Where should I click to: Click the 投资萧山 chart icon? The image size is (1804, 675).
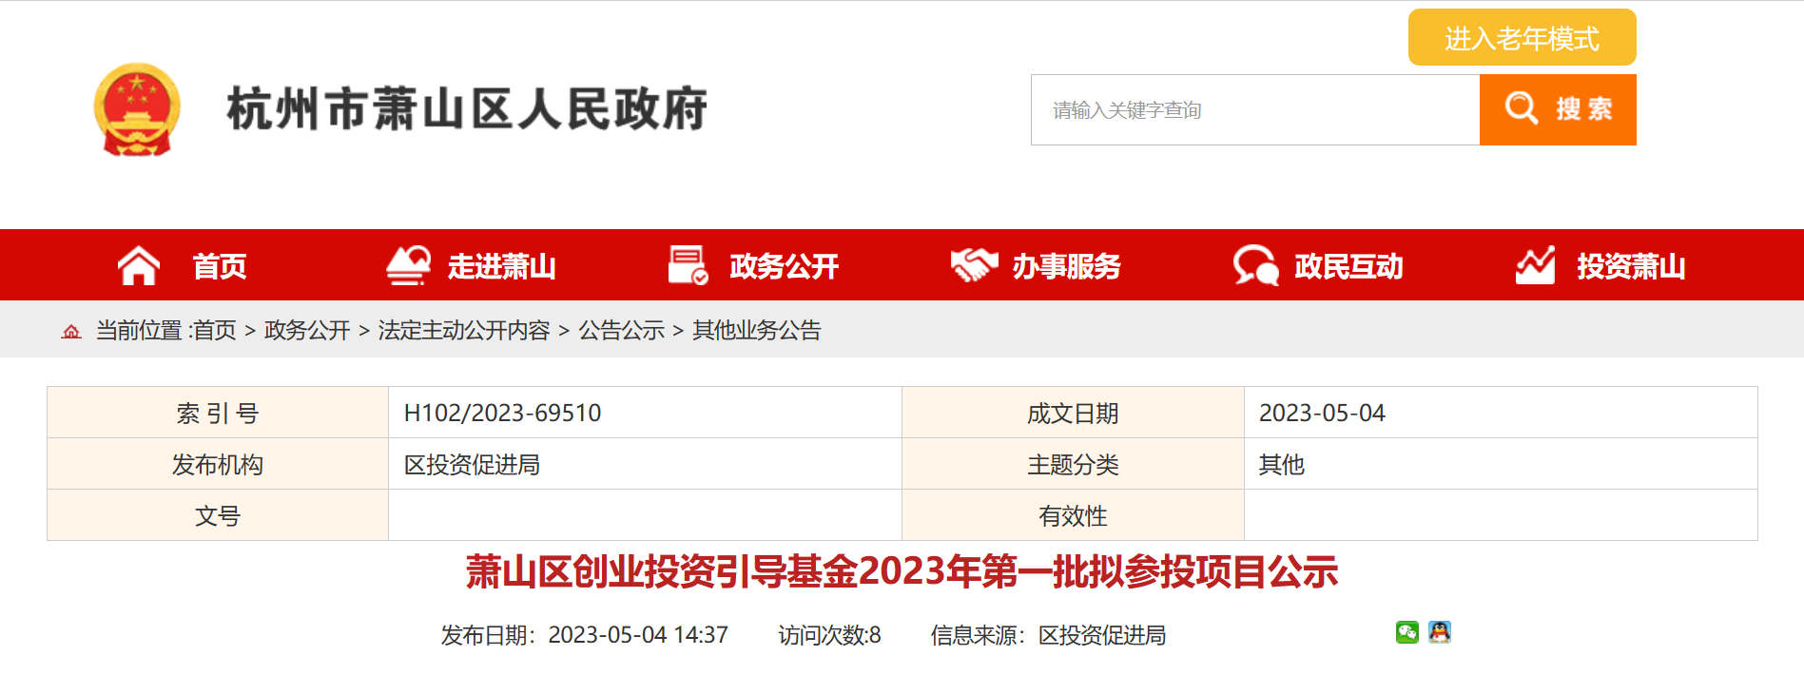1535,265
